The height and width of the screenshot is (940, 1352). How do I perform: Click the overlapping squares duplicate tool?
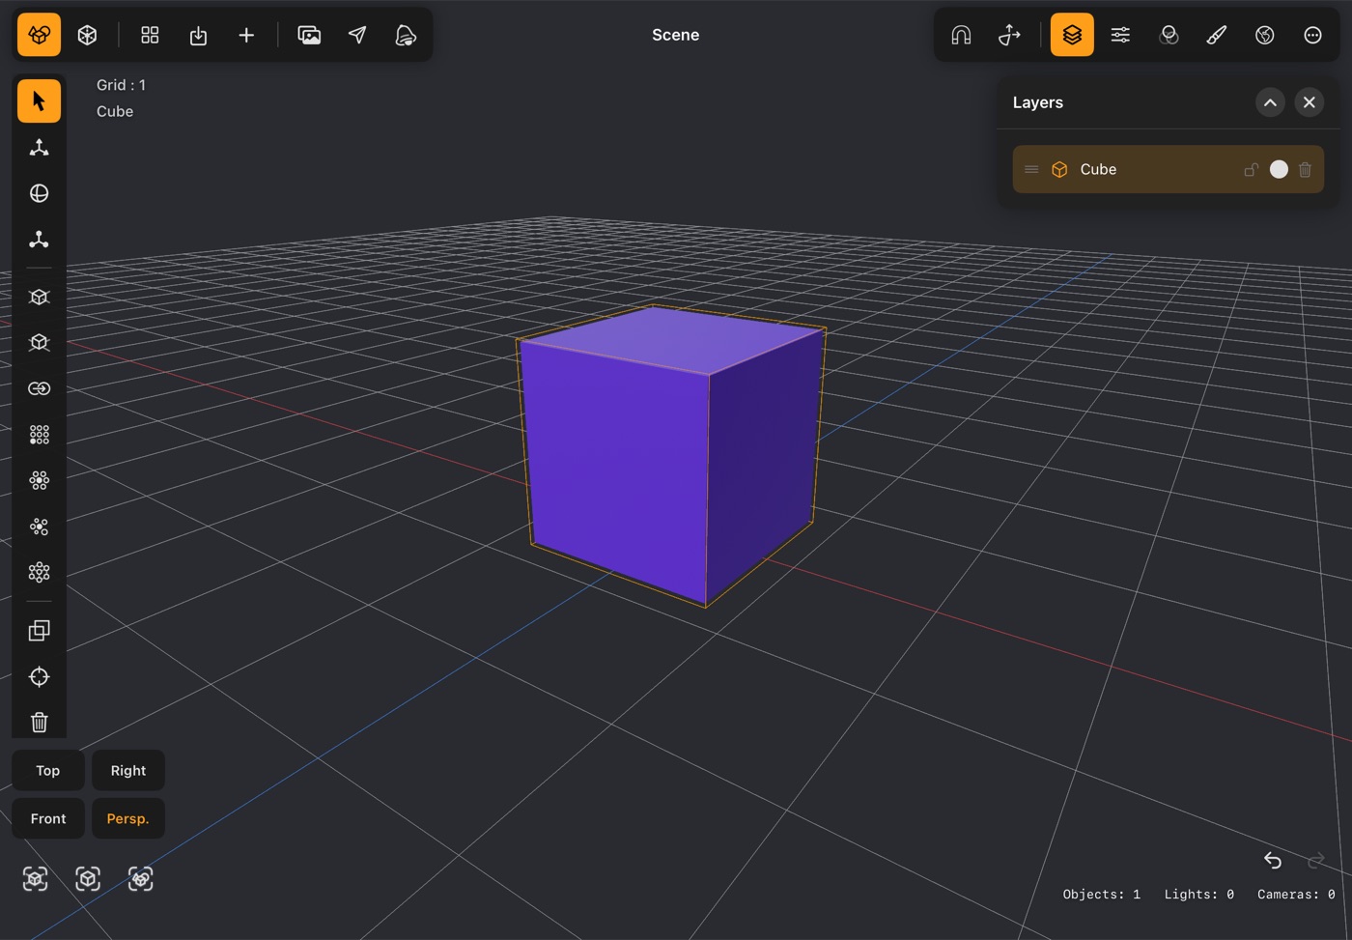coord(39,630)
